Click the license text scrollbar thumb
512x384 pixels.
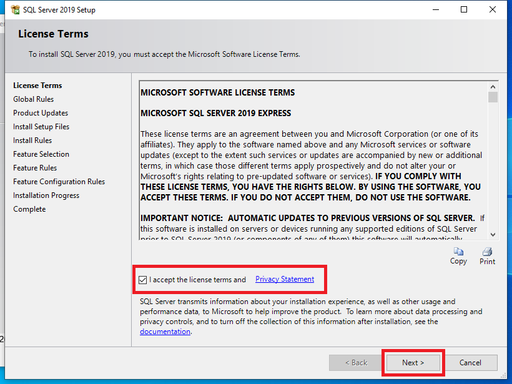(493, 97)
